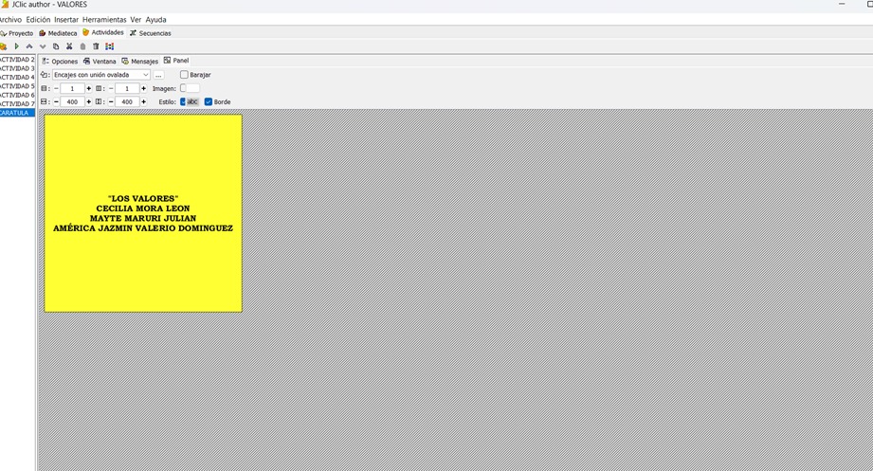The width and height of the screenshot is (873, 471).
Task: Click the copy activity icon
Action: (x=56, y=46)
